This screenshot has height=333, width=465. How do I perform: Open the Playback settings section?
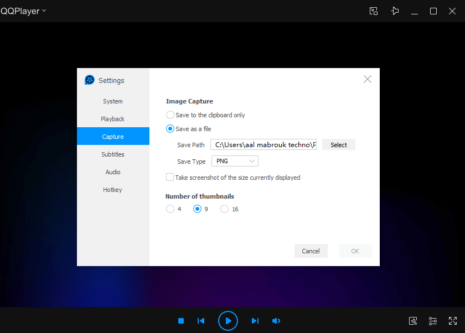point(113,119)
